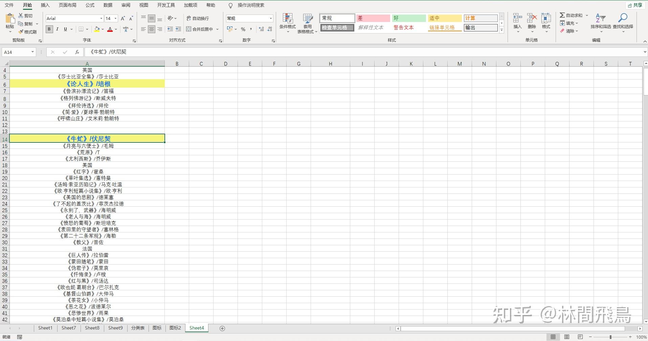Switch to the 公式 ribbon tab

click(x=90, y=5)
